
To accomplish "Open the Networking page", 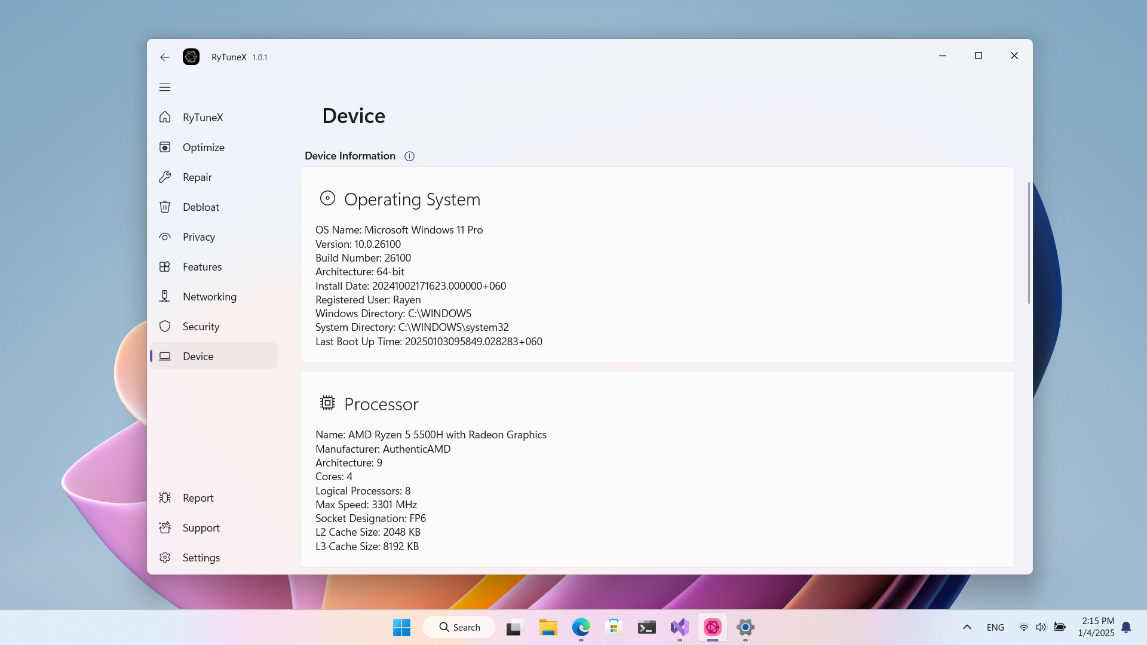I will point(213,296).
